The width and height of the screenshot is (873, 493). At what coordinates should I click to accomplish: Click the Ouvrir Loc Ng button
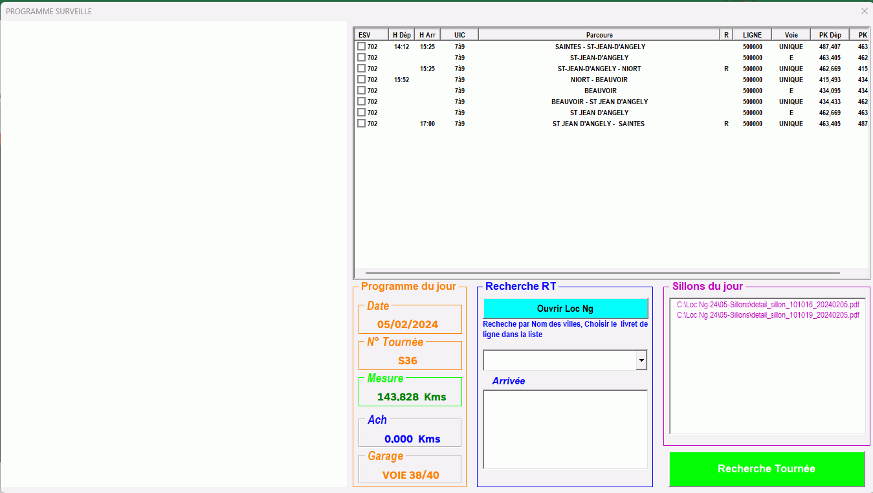point(565,309)
